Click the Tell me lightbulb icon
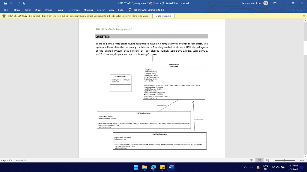307x172 pixels. coord(130,10)
